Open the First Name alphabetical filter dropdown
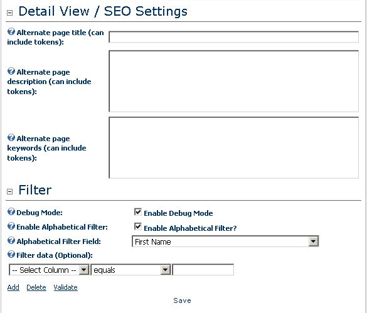Image resolution: width=367 pixels, height=313 pixels. point(225,241)
